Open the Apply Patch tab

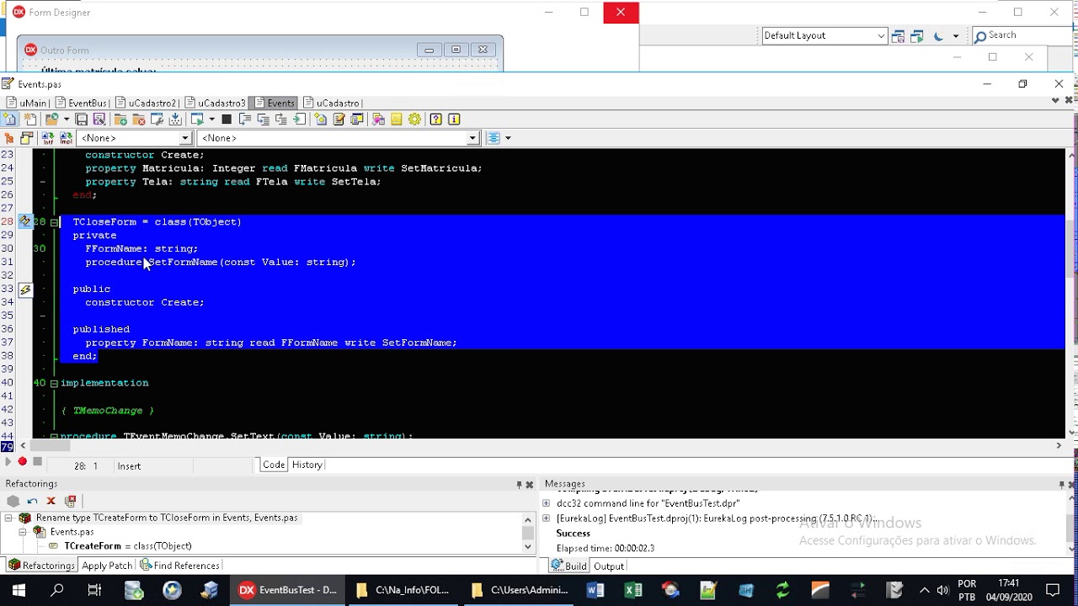coord(107,566)
